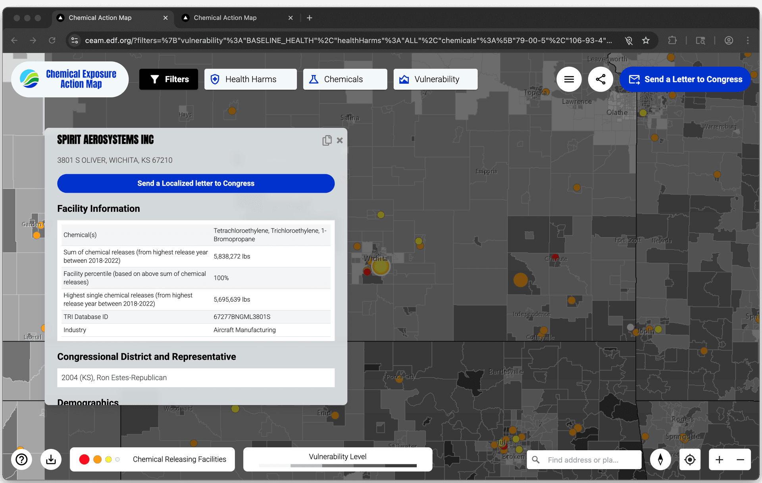This screenshot has height=483, width=762.
Task: Click the geolocate crosshair icon
Action: coord(690,459)
